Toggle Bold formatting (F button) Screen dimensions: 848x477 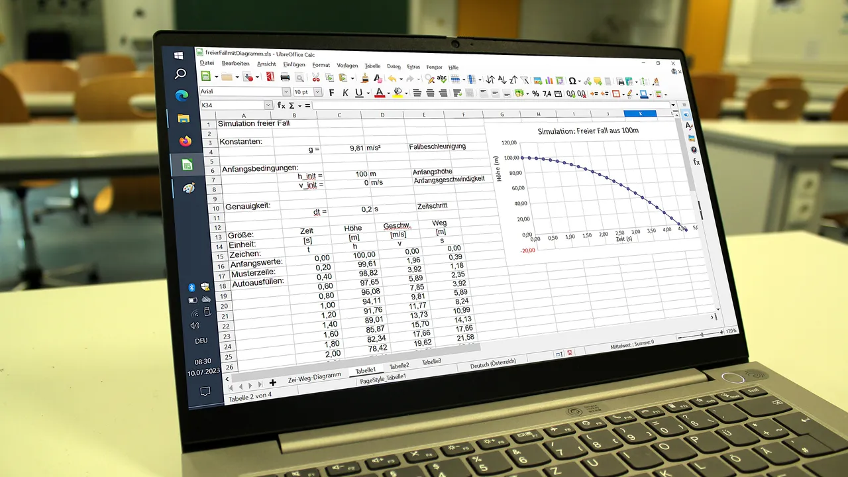point(332,92)
